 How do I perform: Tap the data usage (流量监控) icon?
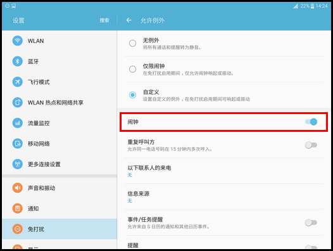[18, 123]
